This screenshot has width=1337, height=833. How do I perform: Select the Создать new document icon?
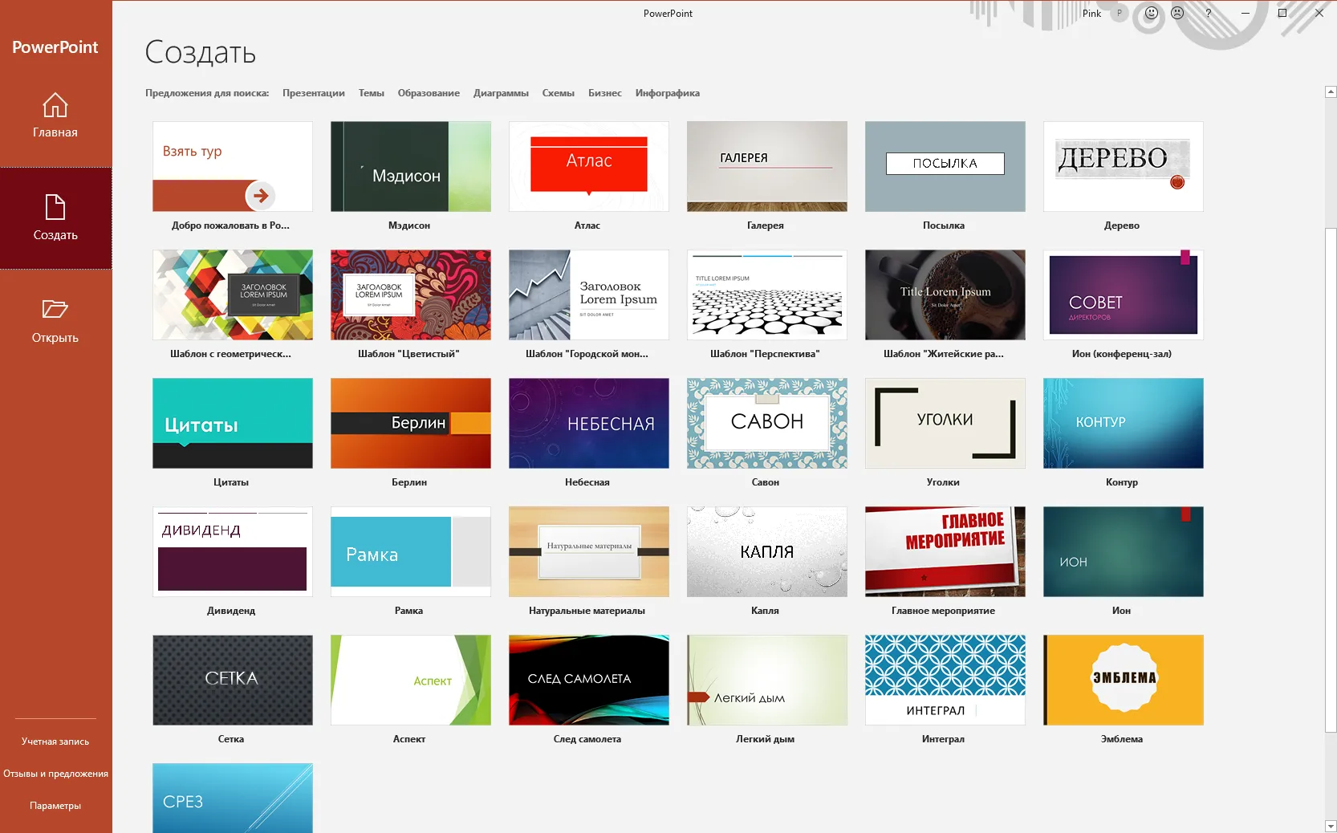55,207
